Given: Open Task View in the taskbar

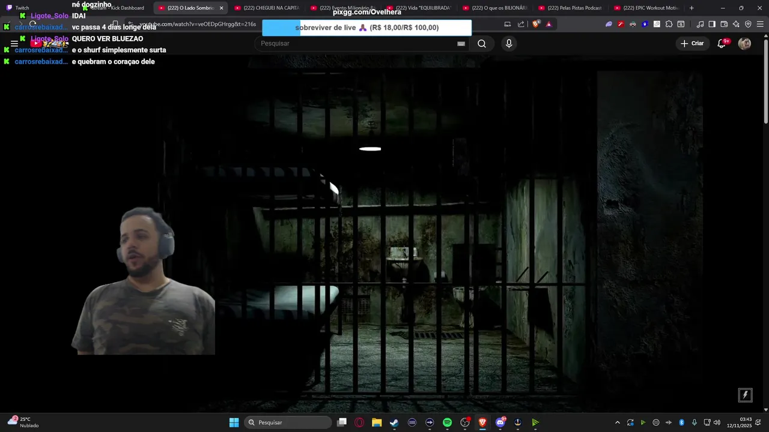Looking at the screenshot, I should coord(342,422).
